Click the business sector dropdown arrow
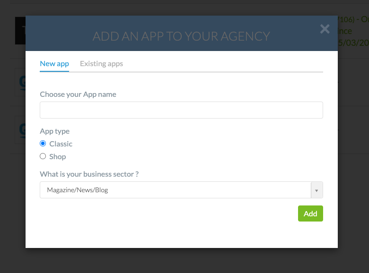Viewport: 369px width, 273px height. coord(316,190)
